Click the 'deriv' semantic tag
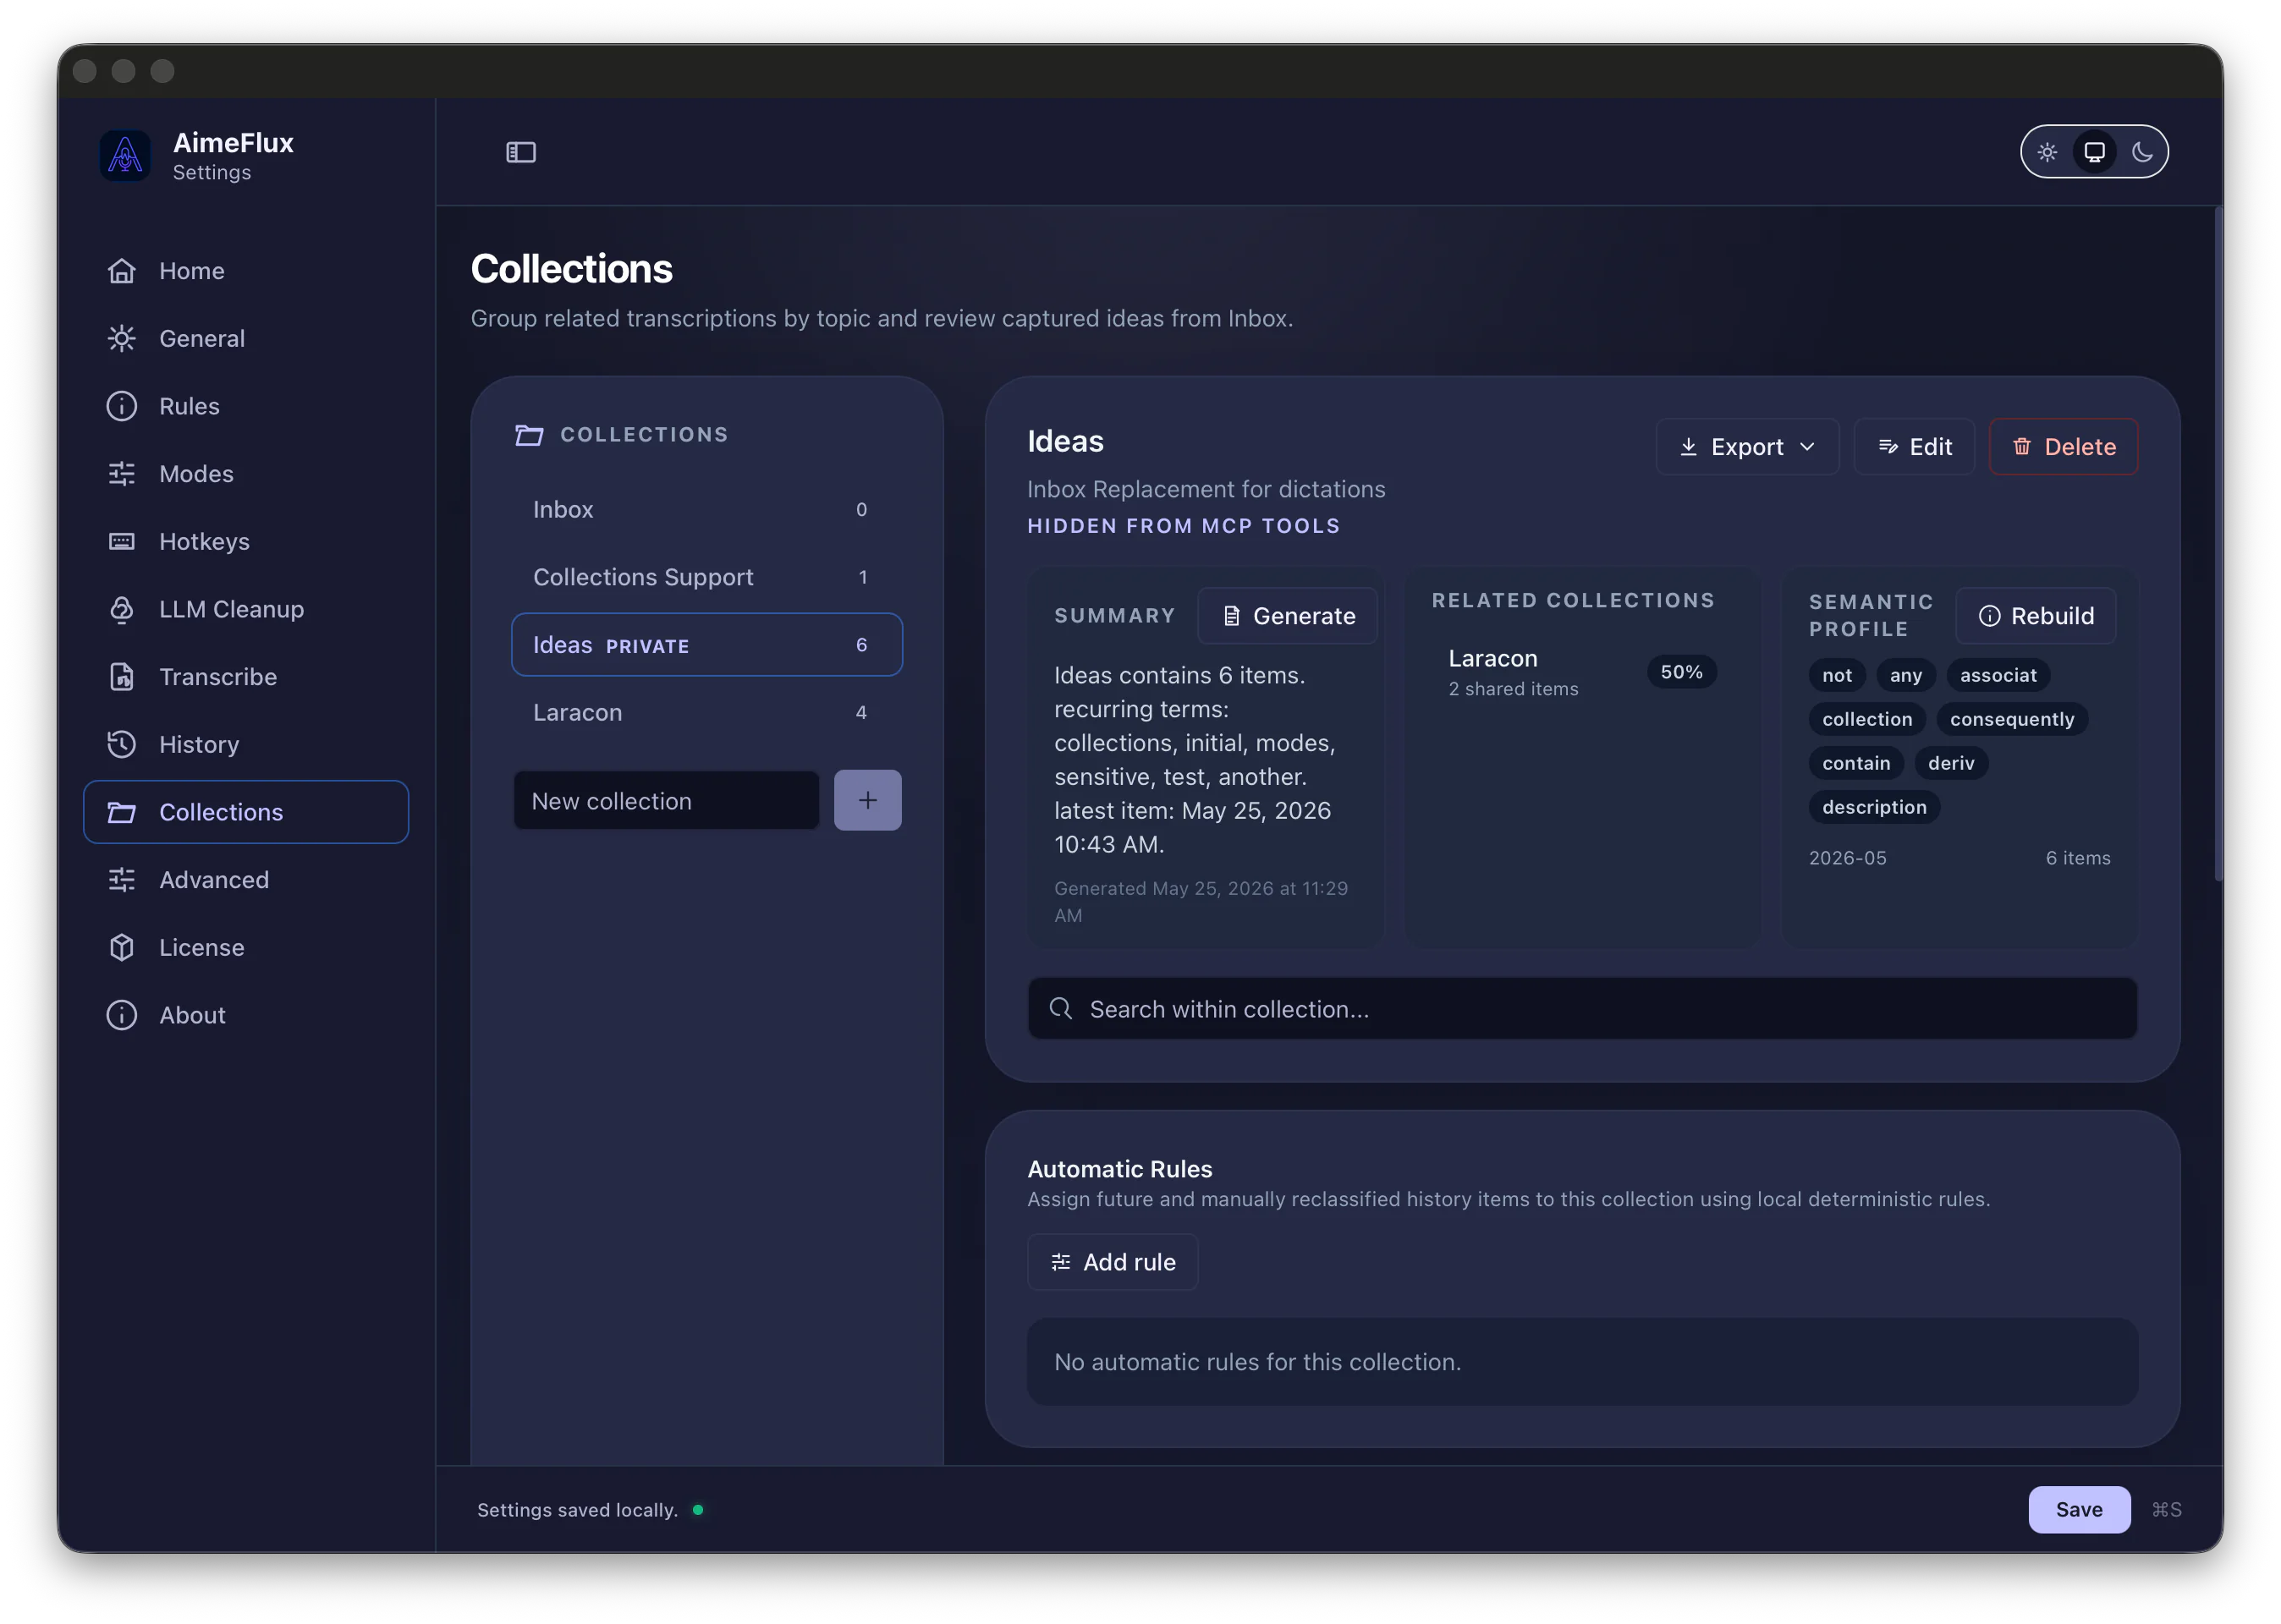Viewport: 2281px width, 1624px height. point(1950,763)
